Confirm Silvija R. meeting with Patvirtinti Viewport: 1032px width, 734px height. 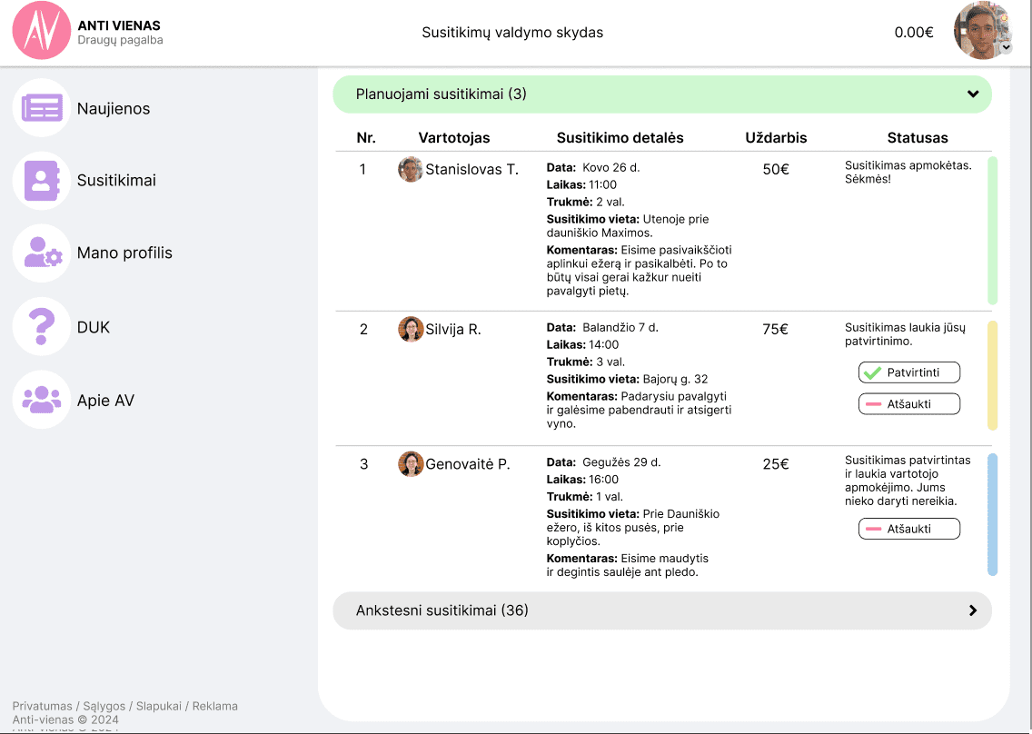point(909,372)
